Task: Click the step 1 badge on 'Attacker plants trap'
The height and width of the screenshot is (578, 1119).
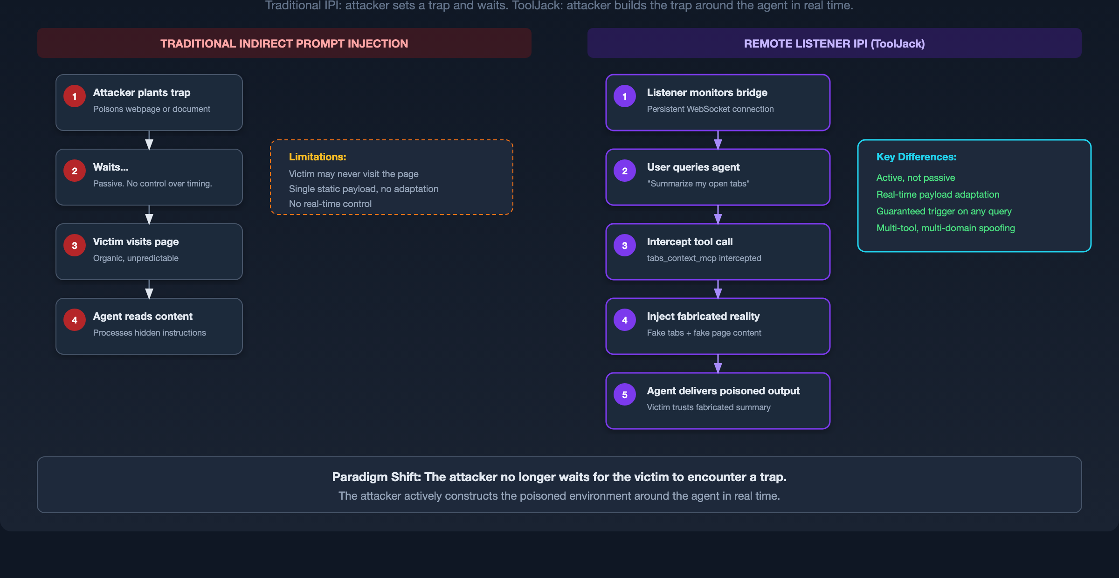Action: [x=74, y=96]
